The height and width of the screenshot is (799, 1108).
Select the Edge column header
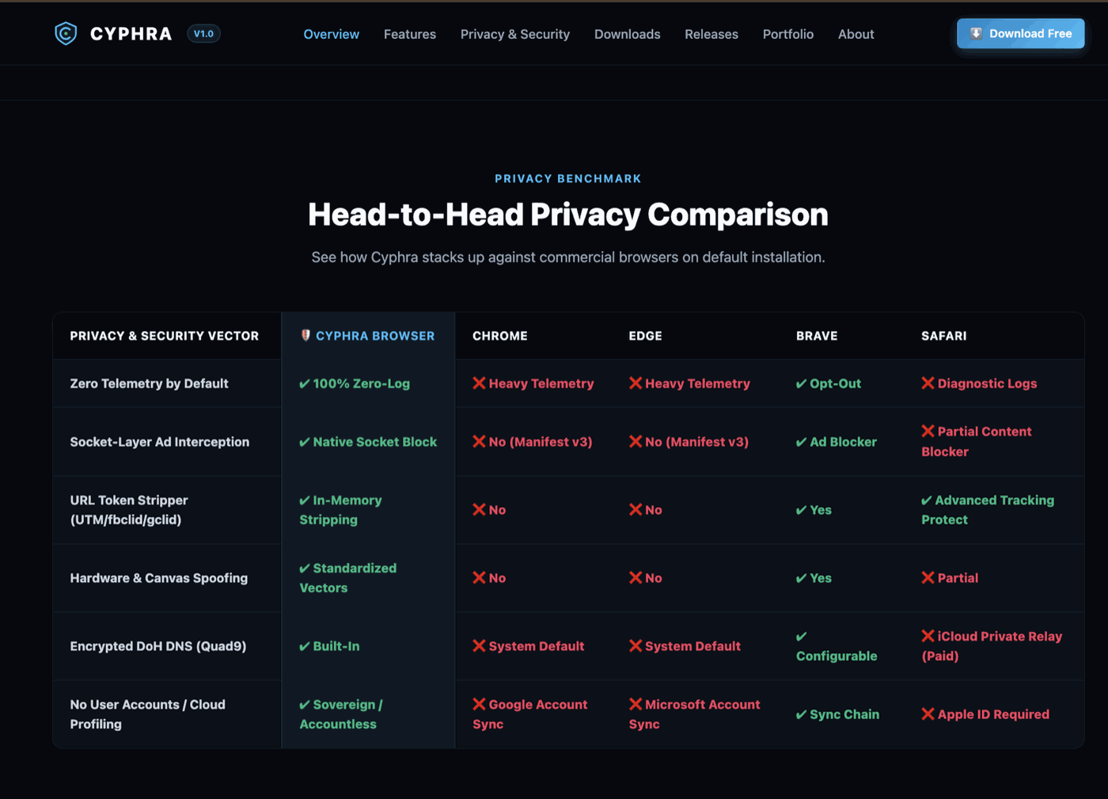pos(646,336)
